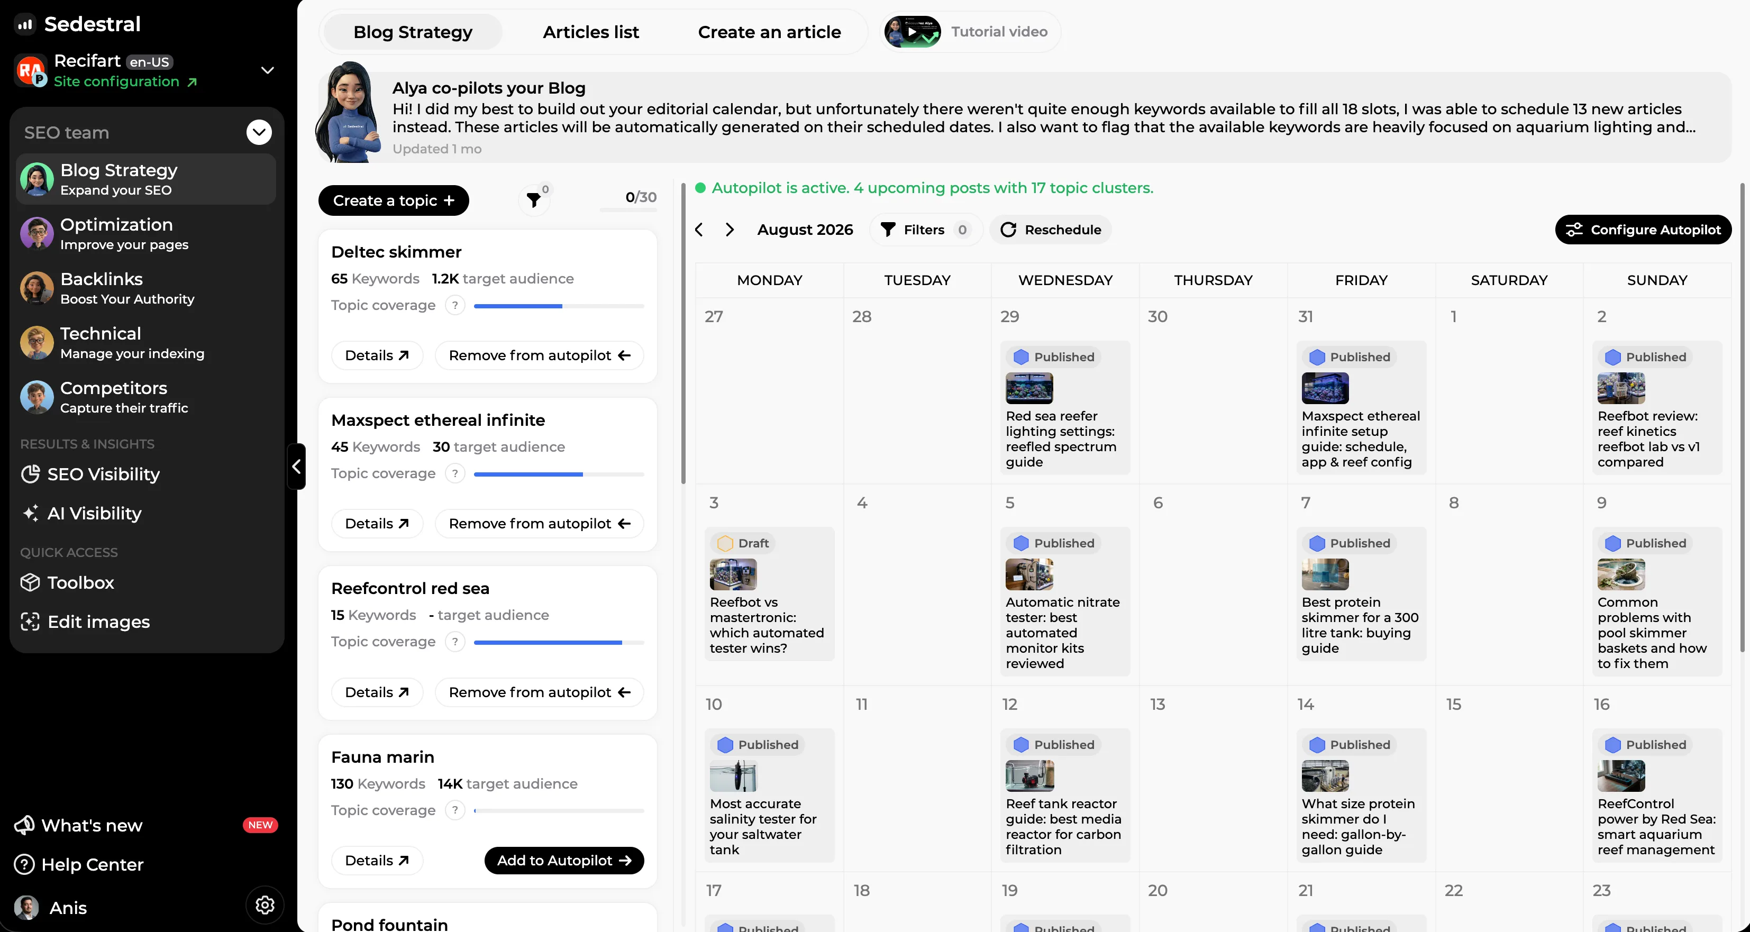Open Technical in the sidebar
The height and width of the screenshot is (932, 1750).
[146, 342]
